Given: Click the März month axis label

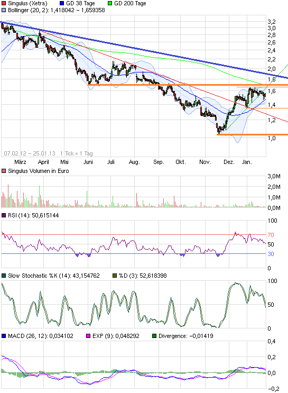Looking at the screenshot, I should 20,162.
